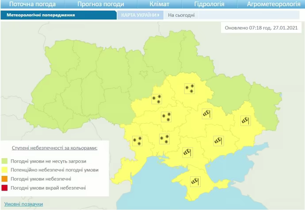Select the wind sock icon on Crimea
This screenshot has width=305, height=210.
[x=195, y=181]
